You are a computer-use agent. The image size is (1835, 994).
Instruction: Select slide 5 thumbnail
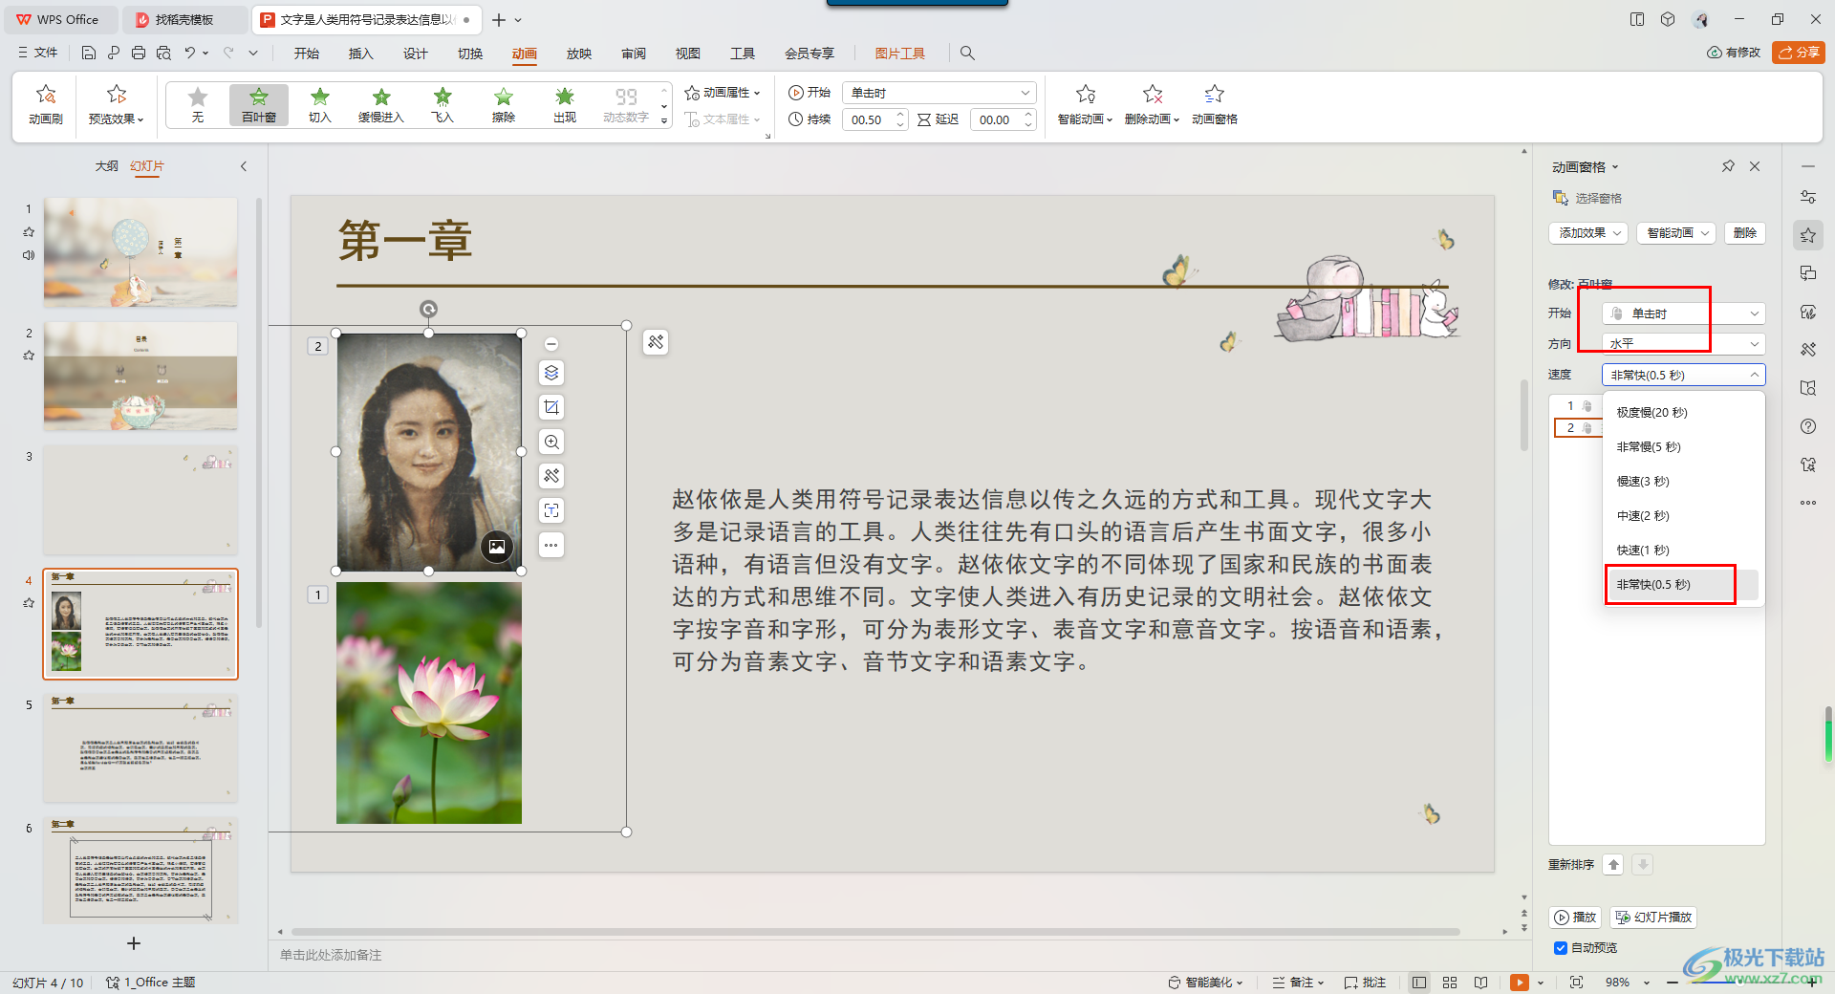140,747
